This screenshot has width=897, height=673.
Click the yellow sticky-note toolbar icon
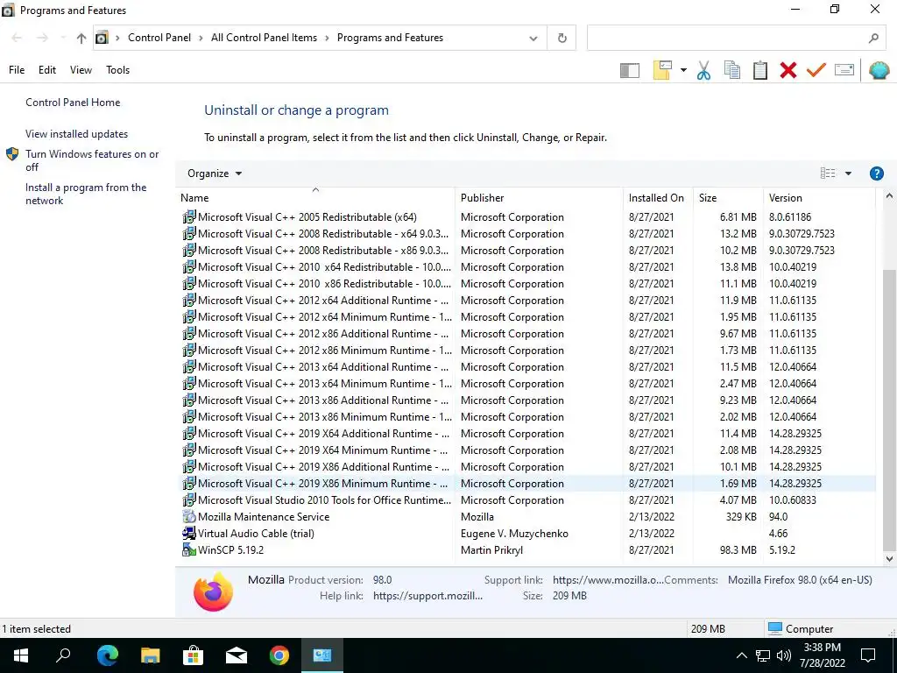[662, 70]
